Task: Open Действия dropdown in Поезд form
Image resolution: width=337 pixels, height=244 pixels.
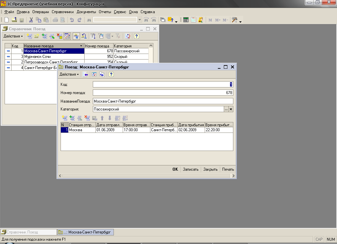Action: 69,75
